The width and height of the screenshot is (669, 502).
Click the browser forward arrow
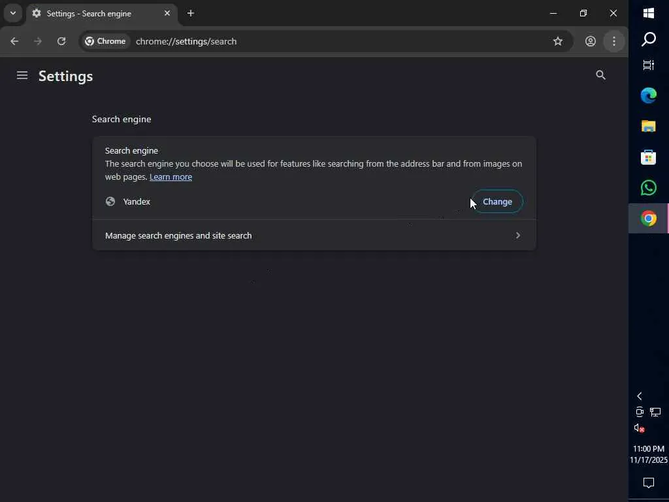point(38,41)
